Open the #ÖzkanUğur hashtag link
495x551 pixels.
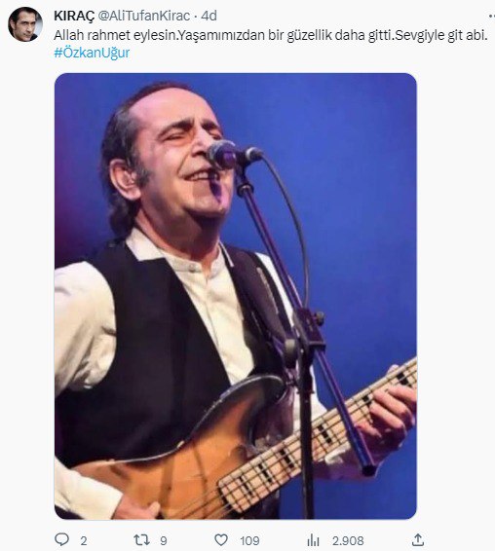pyautogui.click(x=92, y=53)
